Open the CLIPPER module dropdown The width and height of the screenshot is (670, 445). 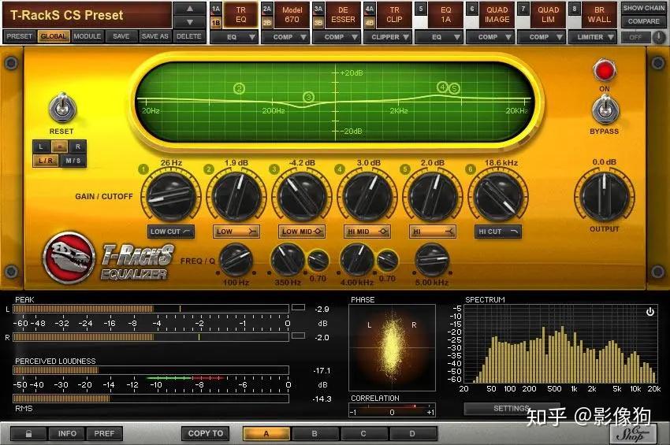[389, 37]
